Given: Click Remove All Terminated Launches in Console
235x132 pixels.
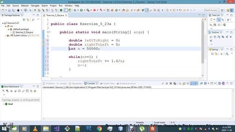Looking at the screenshot, I should (x=175, y=84).
